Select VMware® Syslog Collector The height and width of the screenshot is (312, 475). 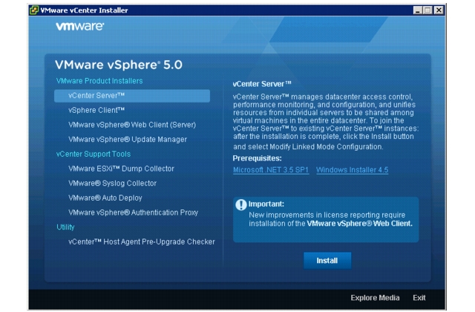(x=112, y=183)
